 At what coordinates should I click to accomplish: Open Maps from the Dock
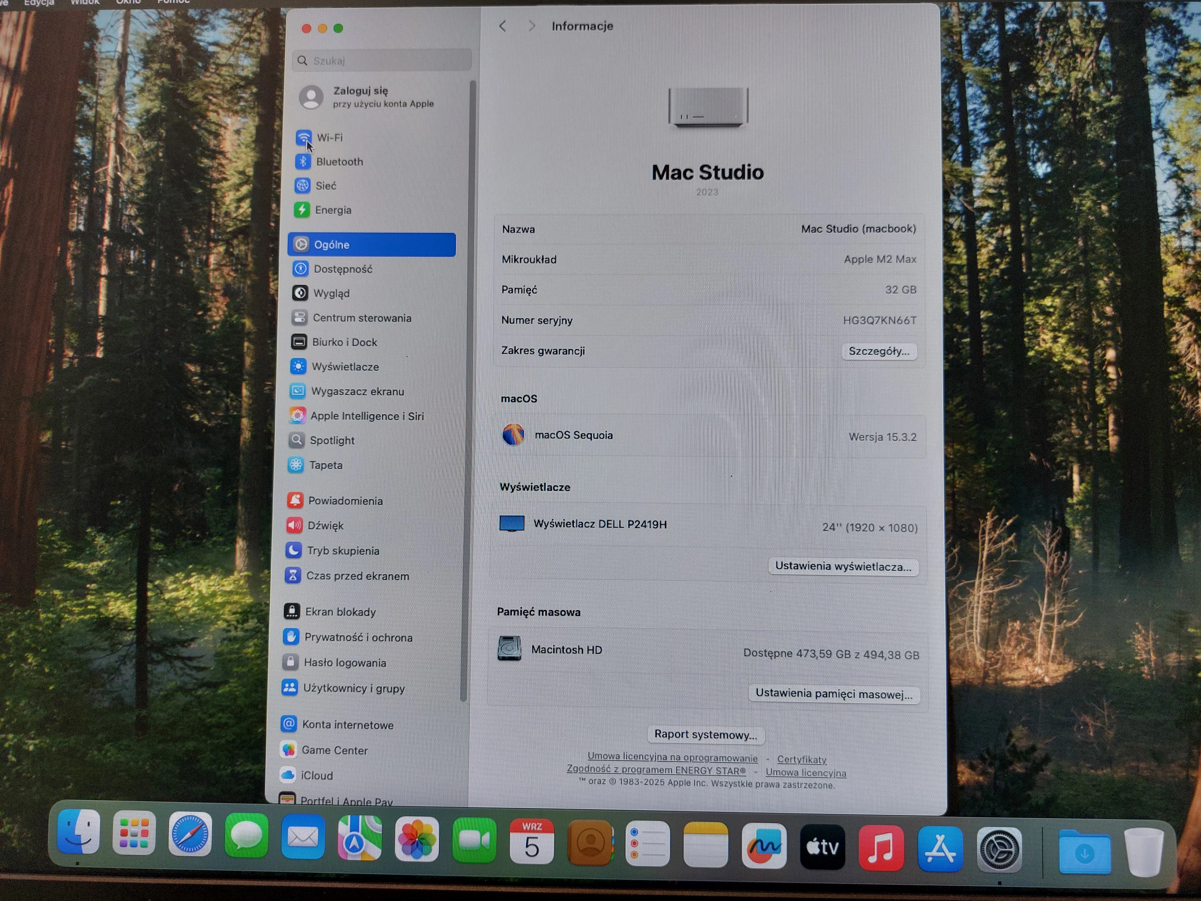(x=359, y=839)
